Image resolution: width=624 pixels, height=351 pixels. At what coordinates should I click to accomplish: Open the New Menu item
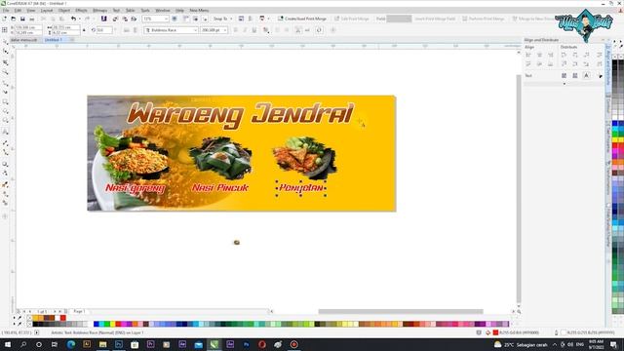[x=199, y=11]
